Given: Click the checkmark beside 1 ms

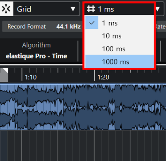Looking at the screenshot, I should point(92,23).
